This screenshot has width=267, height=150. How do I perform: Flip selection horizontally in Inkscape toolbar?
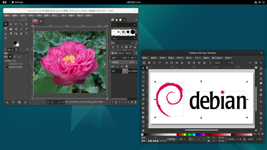pyautogui.click(x=177, y=63)
